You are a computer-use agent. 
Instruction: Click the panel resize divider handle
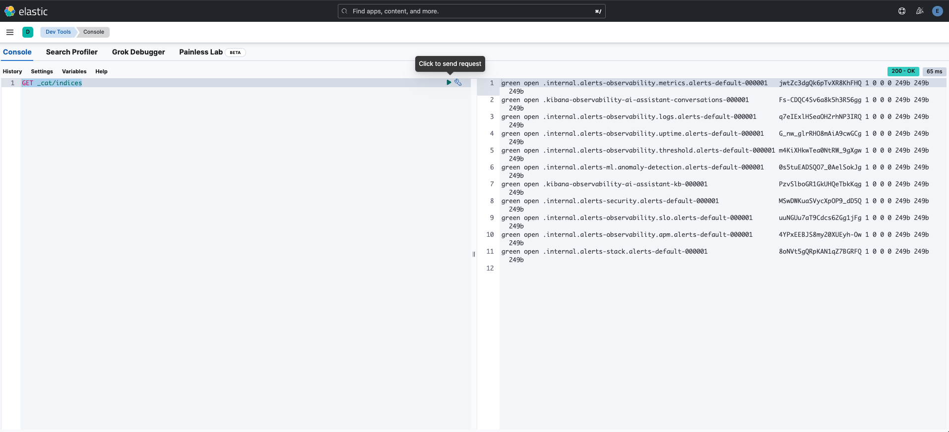(x=474, y=254)
